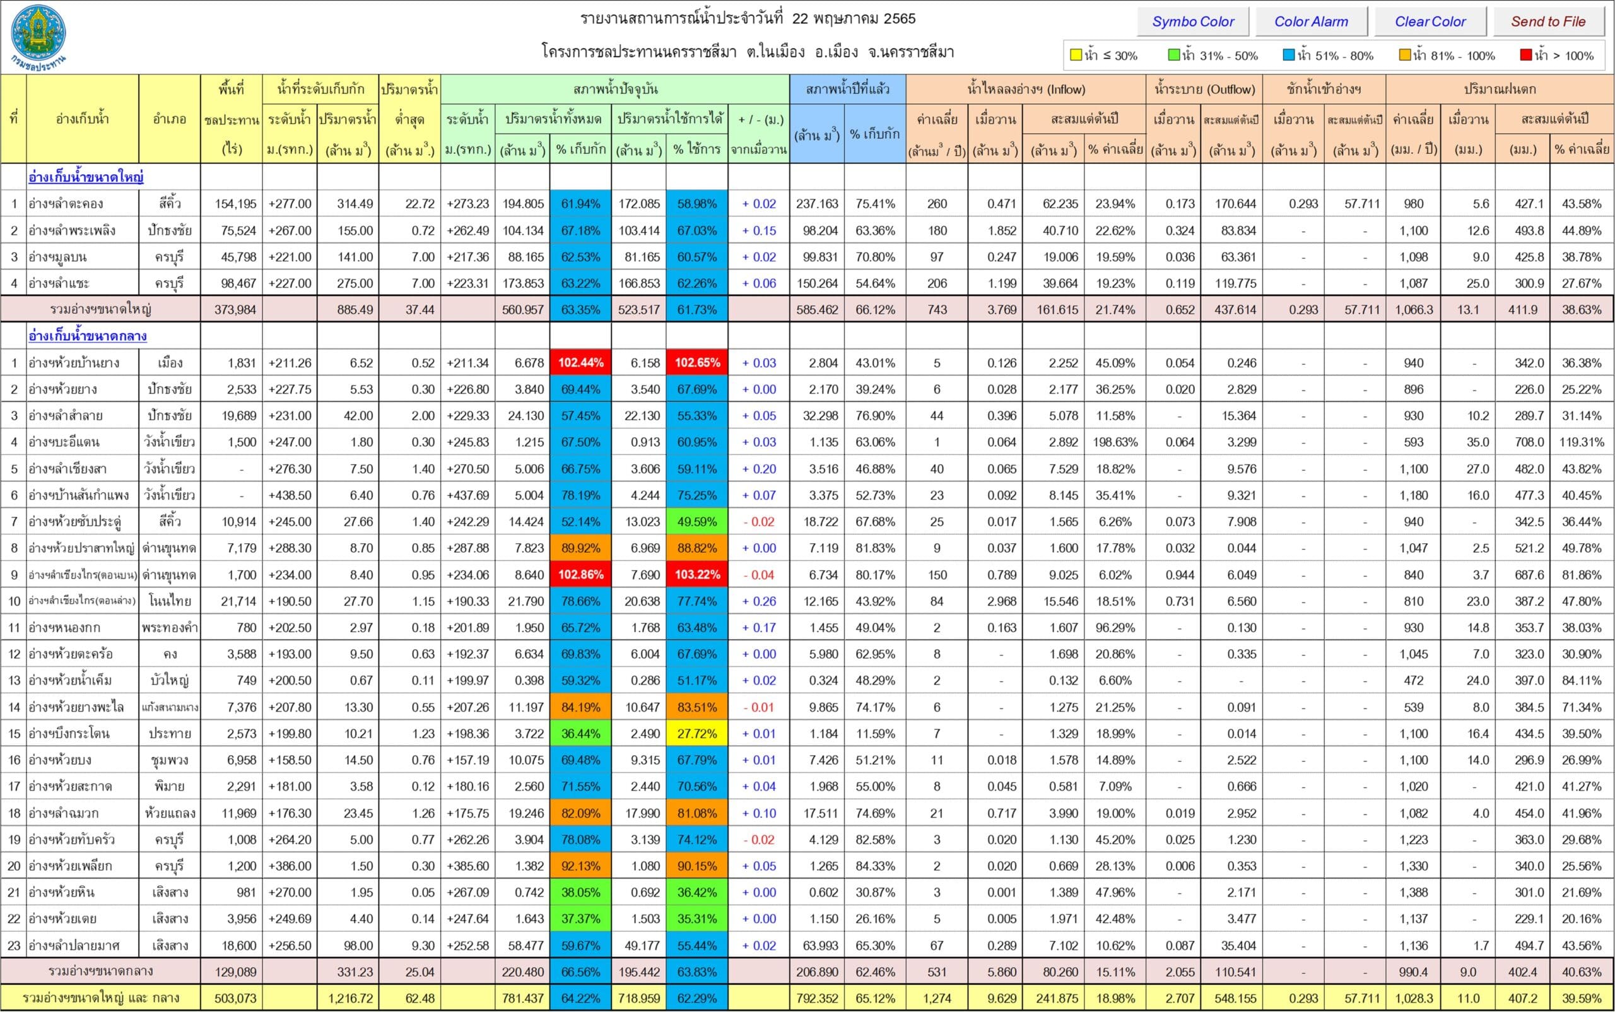Image resolution: width=1615 pixels, height=1012 pixels.
Task: Click the red >100% legend swatch
Action: point(1525,56)
